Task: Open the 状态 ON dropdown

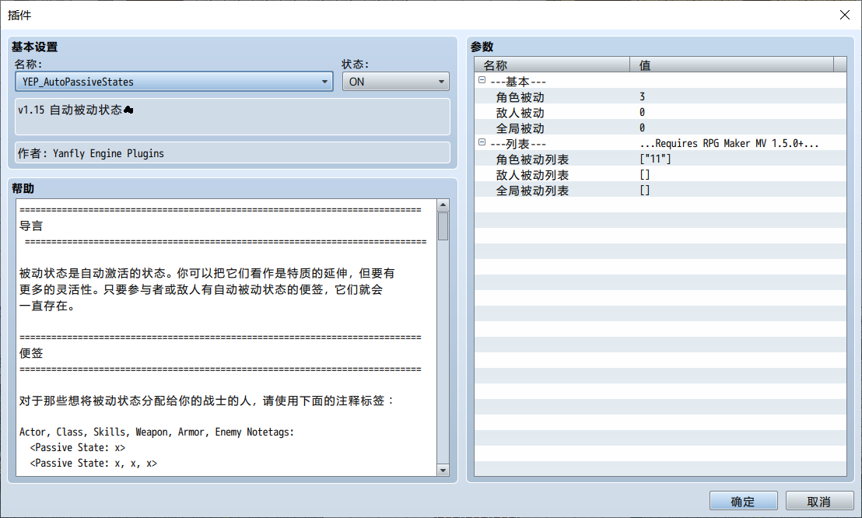Action: 395,82
